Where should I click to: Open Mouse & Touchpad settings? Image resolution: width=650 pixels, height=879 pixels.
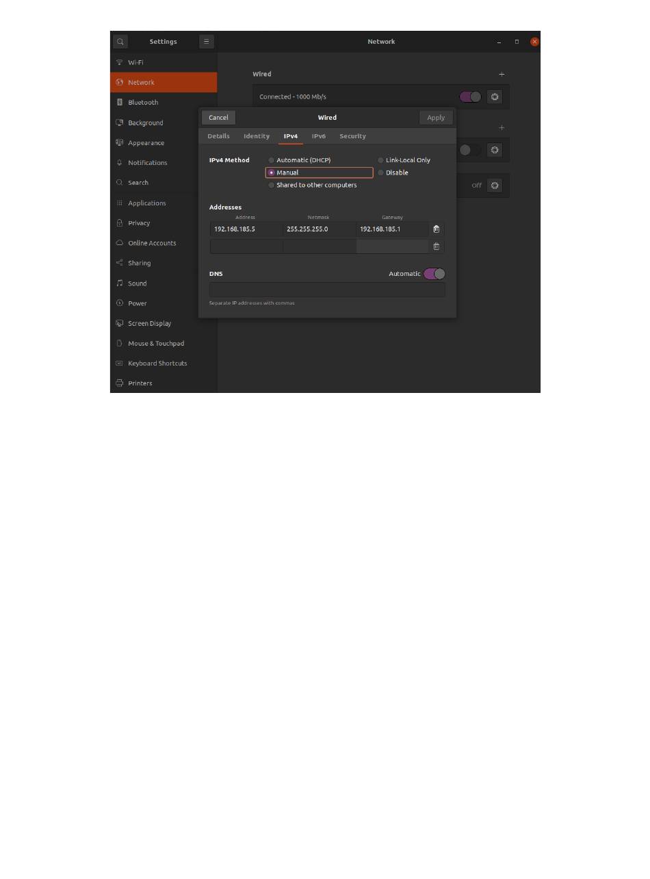pos(164,344)
